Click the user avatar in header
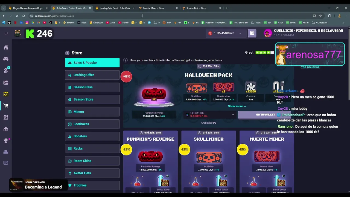The height and width of the screenshot is (197, 350). pos(268,33)
